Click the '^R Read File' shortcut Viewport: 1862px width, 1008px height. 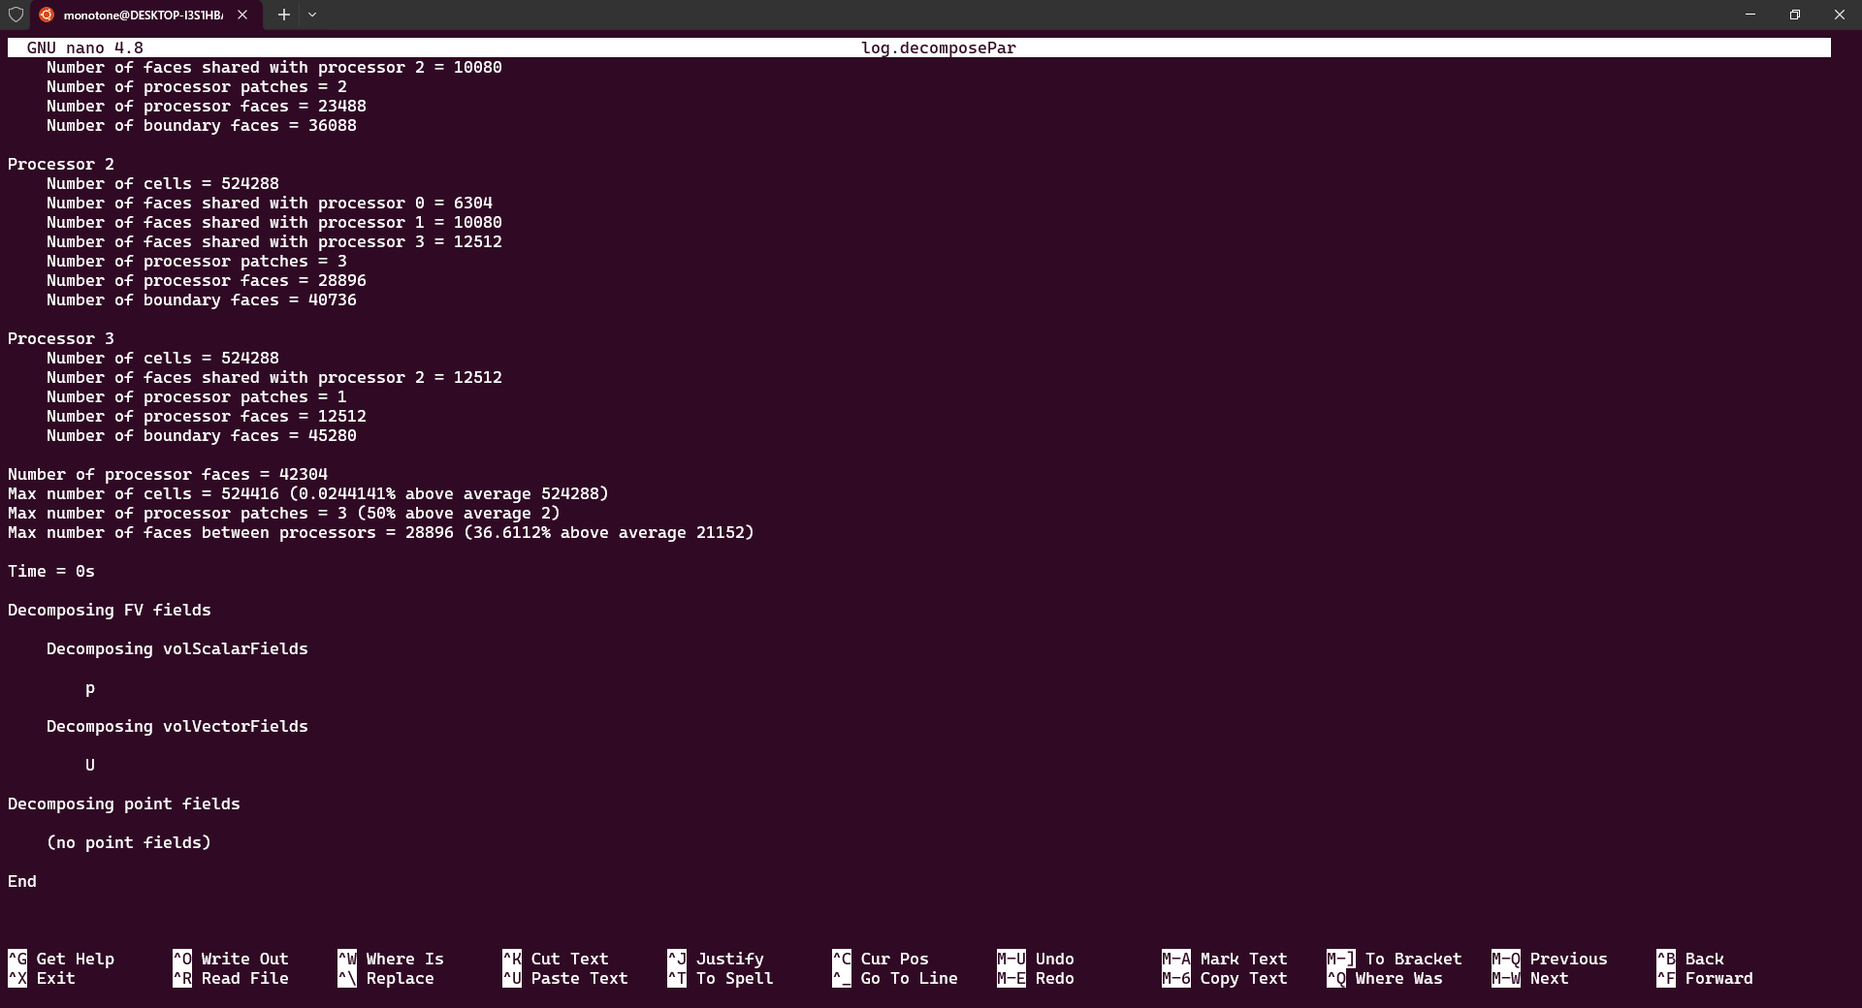[x=231, y=978]
